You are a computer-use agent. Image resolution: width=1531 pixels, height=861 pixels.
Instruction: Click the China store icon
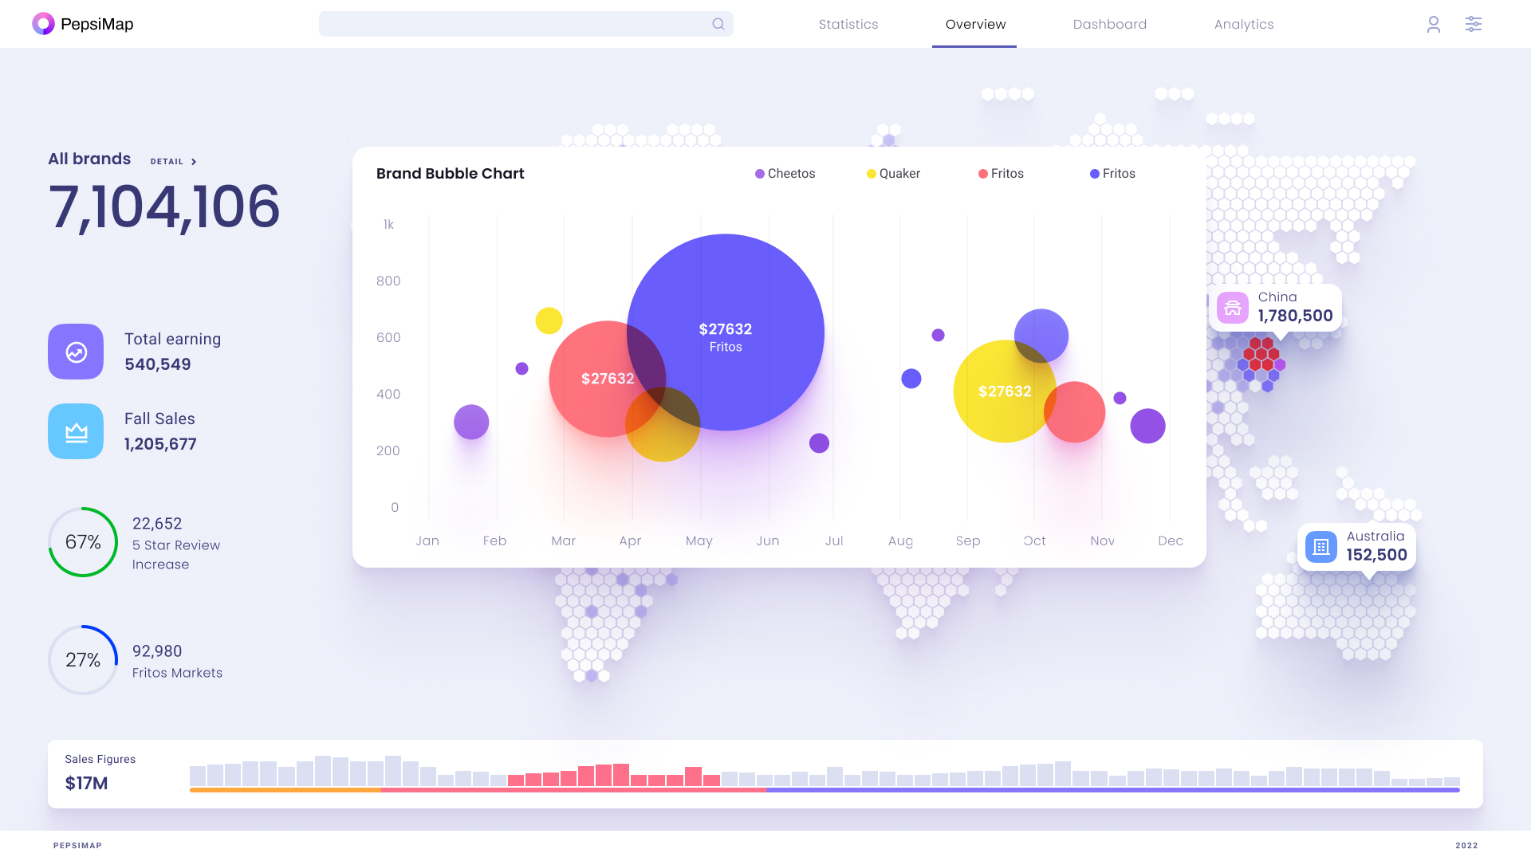1232,307
